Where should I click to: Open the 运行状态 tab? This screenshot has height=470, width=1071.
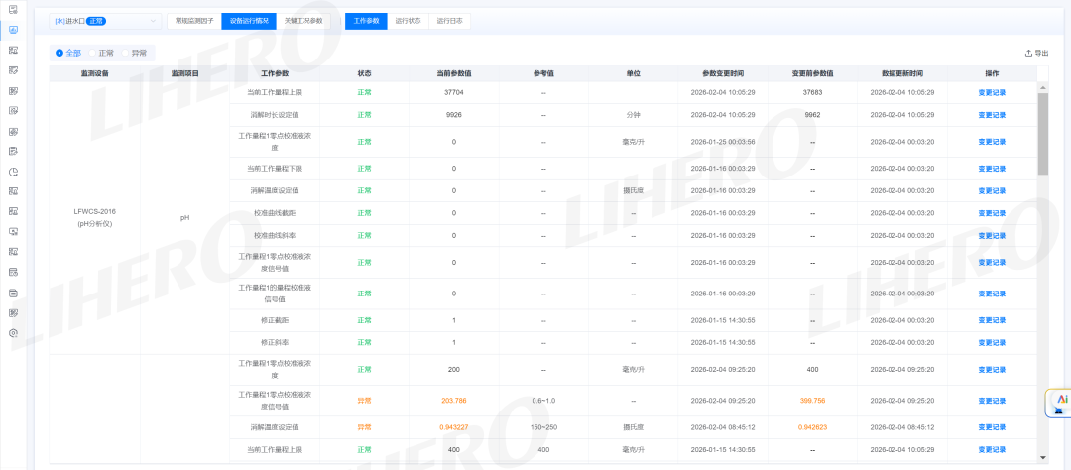pos(408,20)
